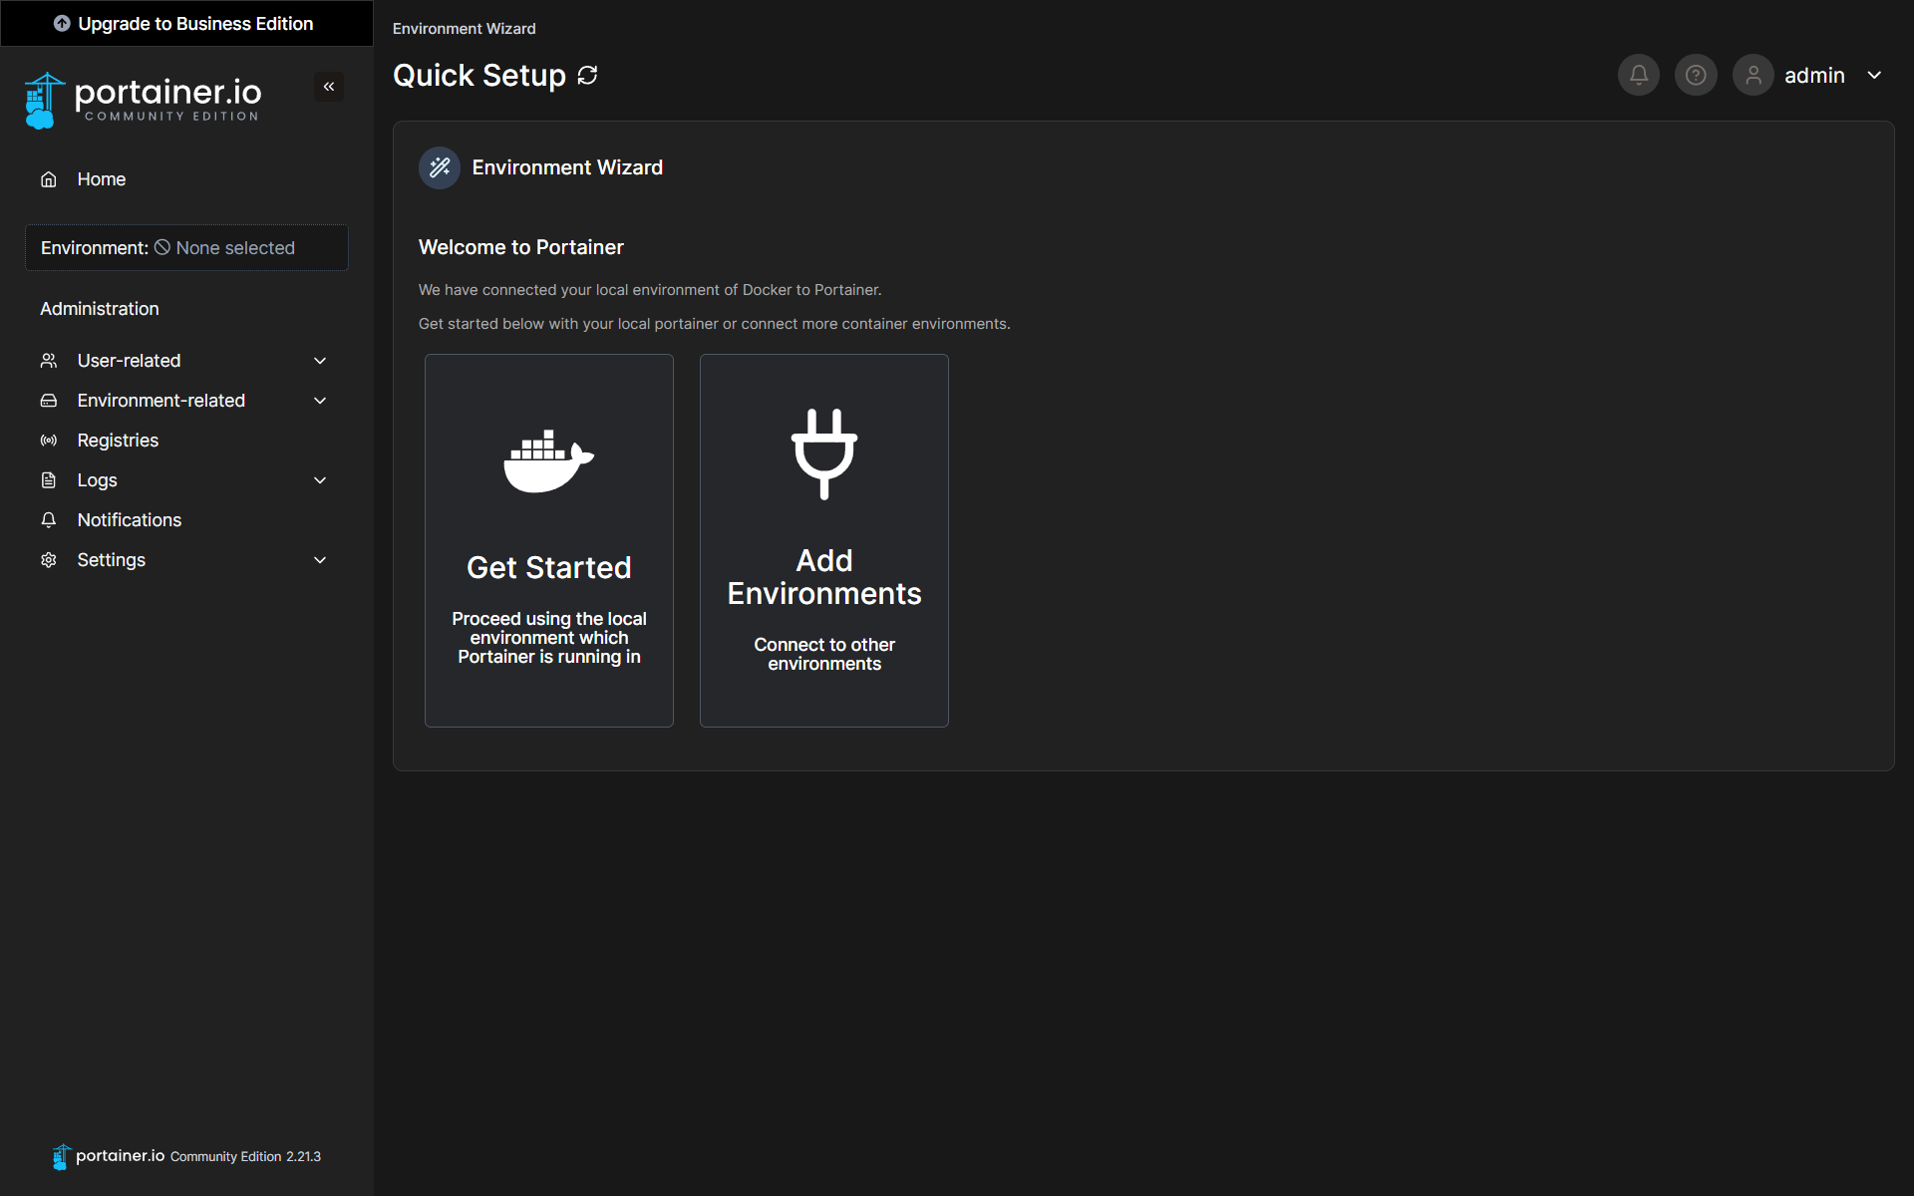Select the Home menu item
Image resolution: width=1914 pixels, height=1196 pixels.
click(102, 179)
